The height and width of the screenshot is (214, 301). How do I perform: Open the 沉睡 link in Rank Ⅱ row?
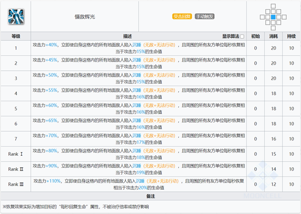click(137, 166)
